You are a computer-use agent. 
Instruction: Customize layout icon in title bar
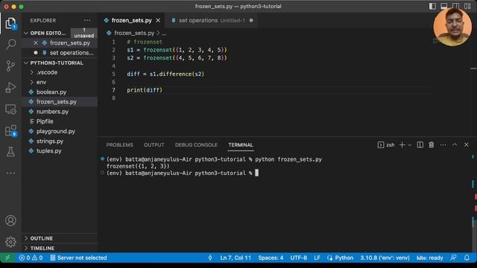click(x=467, y=6)
